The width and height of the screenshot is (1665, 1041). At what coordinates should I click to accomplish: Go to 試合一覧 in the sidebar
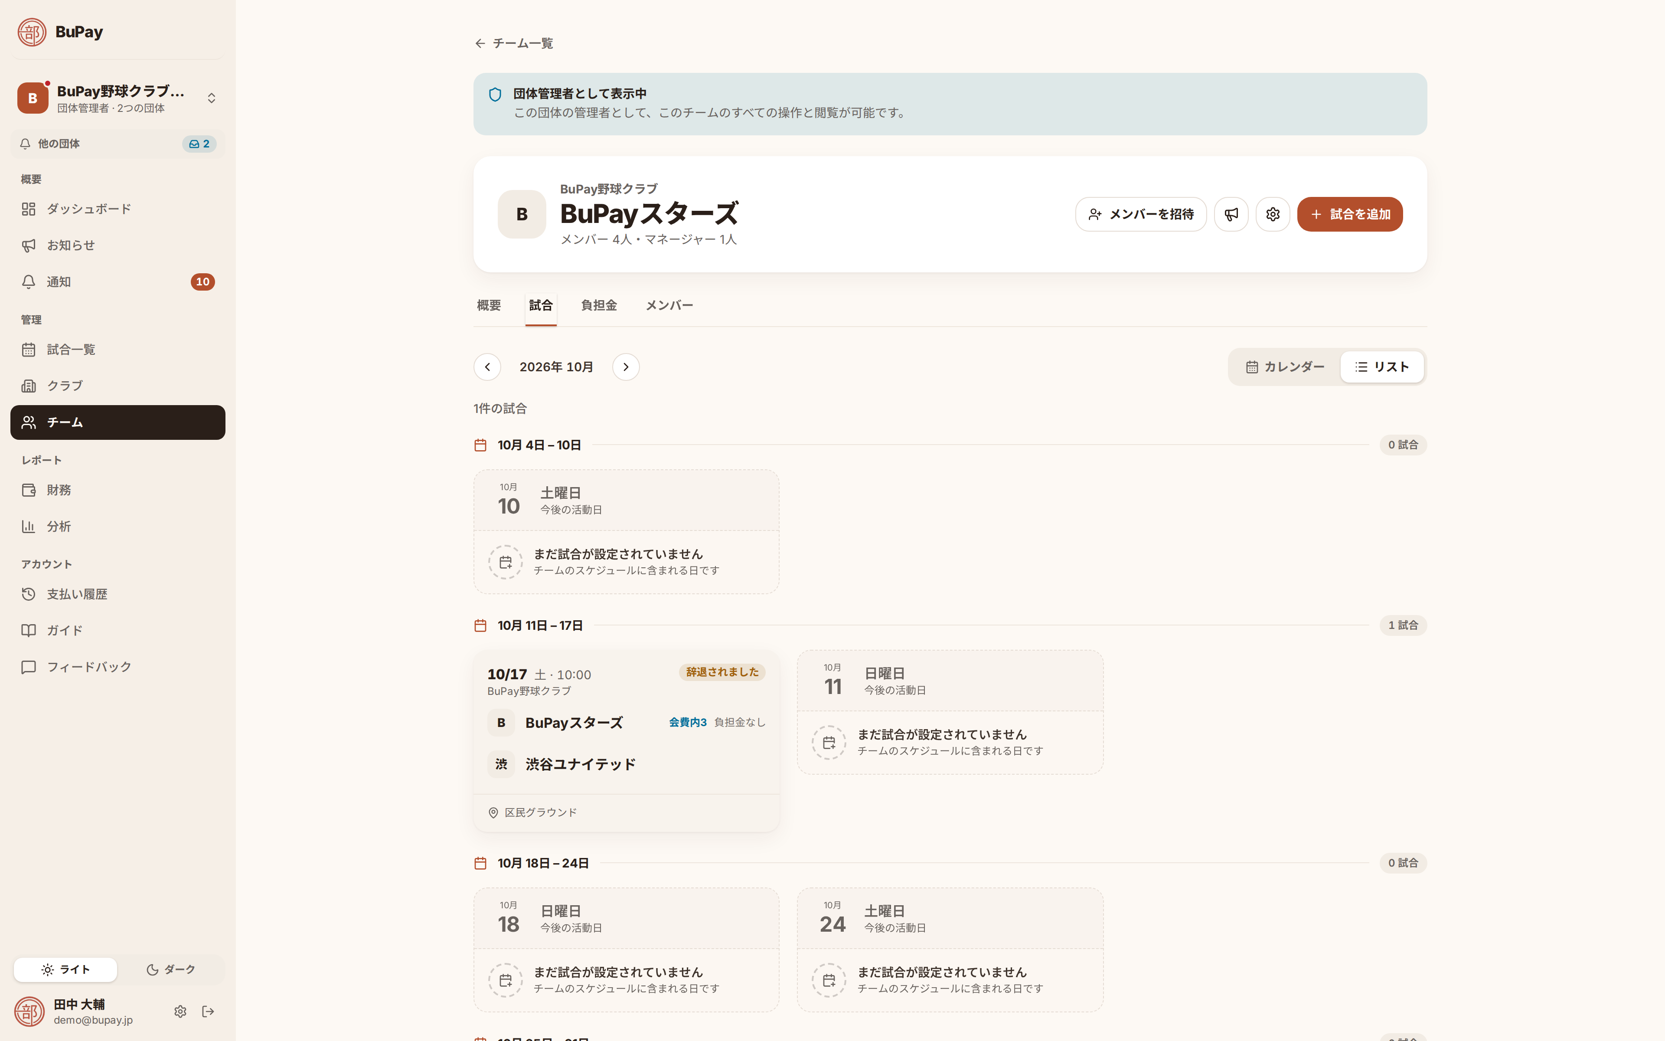118,350
